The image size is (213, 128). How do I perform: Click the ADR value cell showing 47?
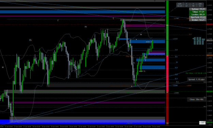[x=186, y=6]
